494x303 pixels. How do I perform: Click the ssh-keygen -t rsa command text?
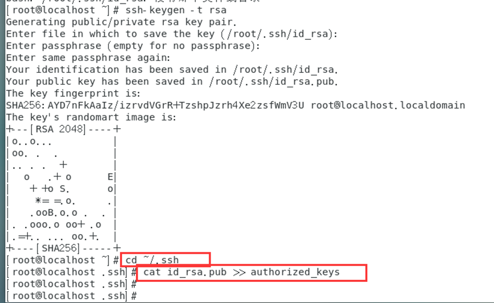point(176,10)
